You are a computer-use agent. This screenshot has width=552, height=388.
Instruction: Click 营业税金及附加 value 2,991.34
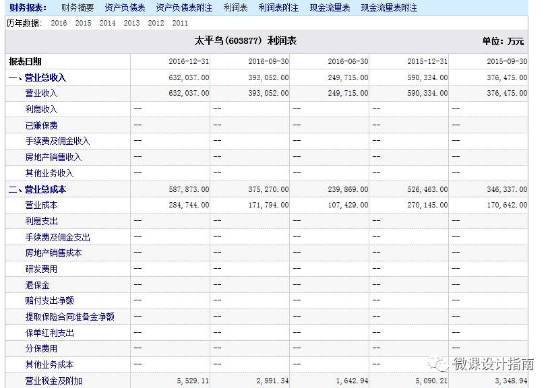[272, 381]
